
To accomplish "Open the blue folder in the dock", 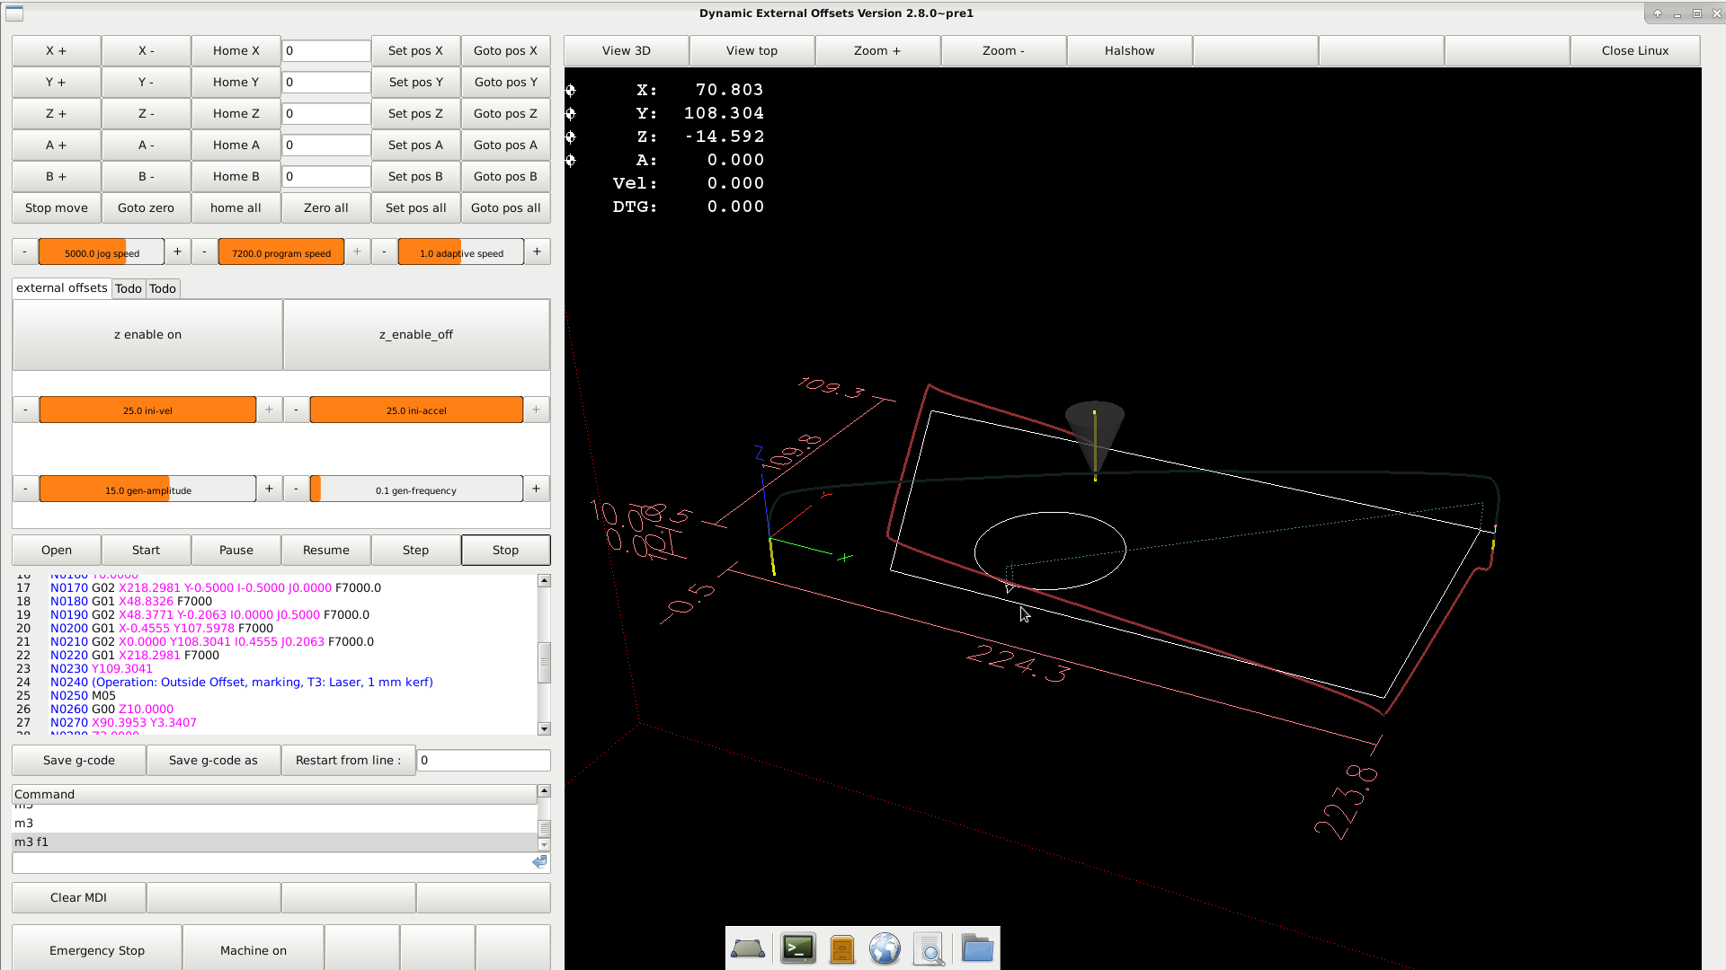I will point(976,948).
